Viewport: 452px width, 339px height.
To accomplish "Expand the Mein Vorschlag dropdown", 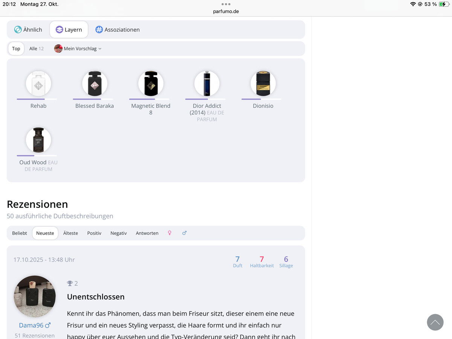I will (78, 49).
